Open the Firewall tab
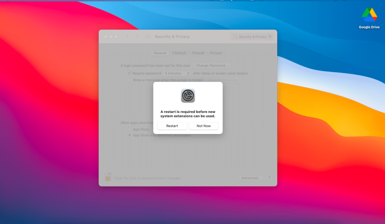 pos(198,53)
